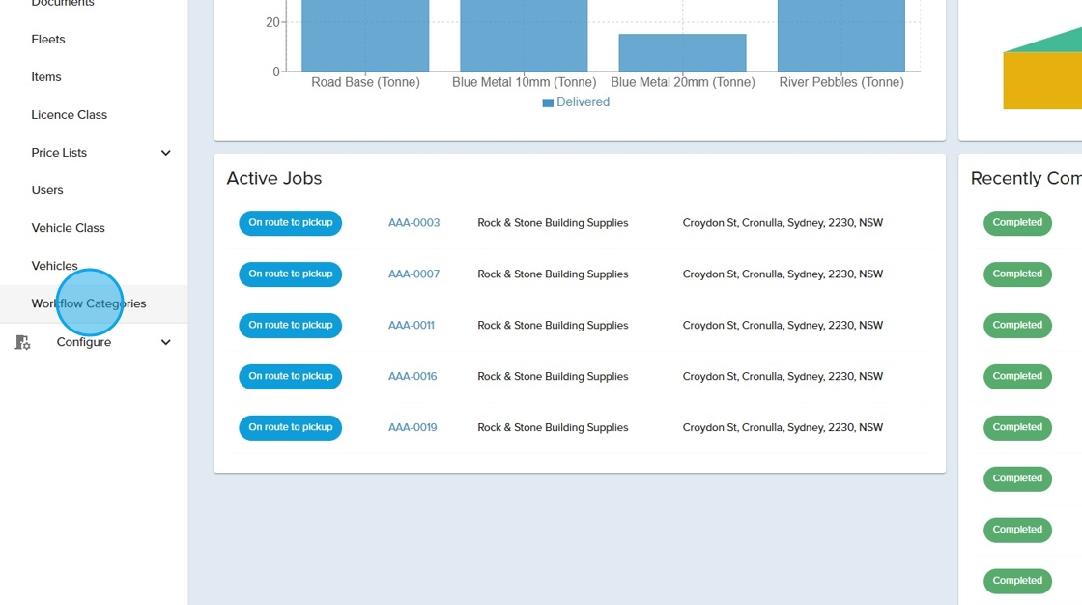Screen dimensions: 1082x605
Task: Expand the Configure section arrow
Action: tap(165, 342)
